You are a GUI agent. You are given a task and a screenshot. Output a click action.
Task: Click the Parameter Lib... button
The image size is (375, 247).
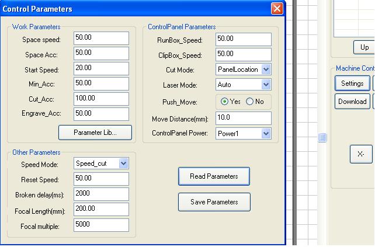(x=95, y=133)
